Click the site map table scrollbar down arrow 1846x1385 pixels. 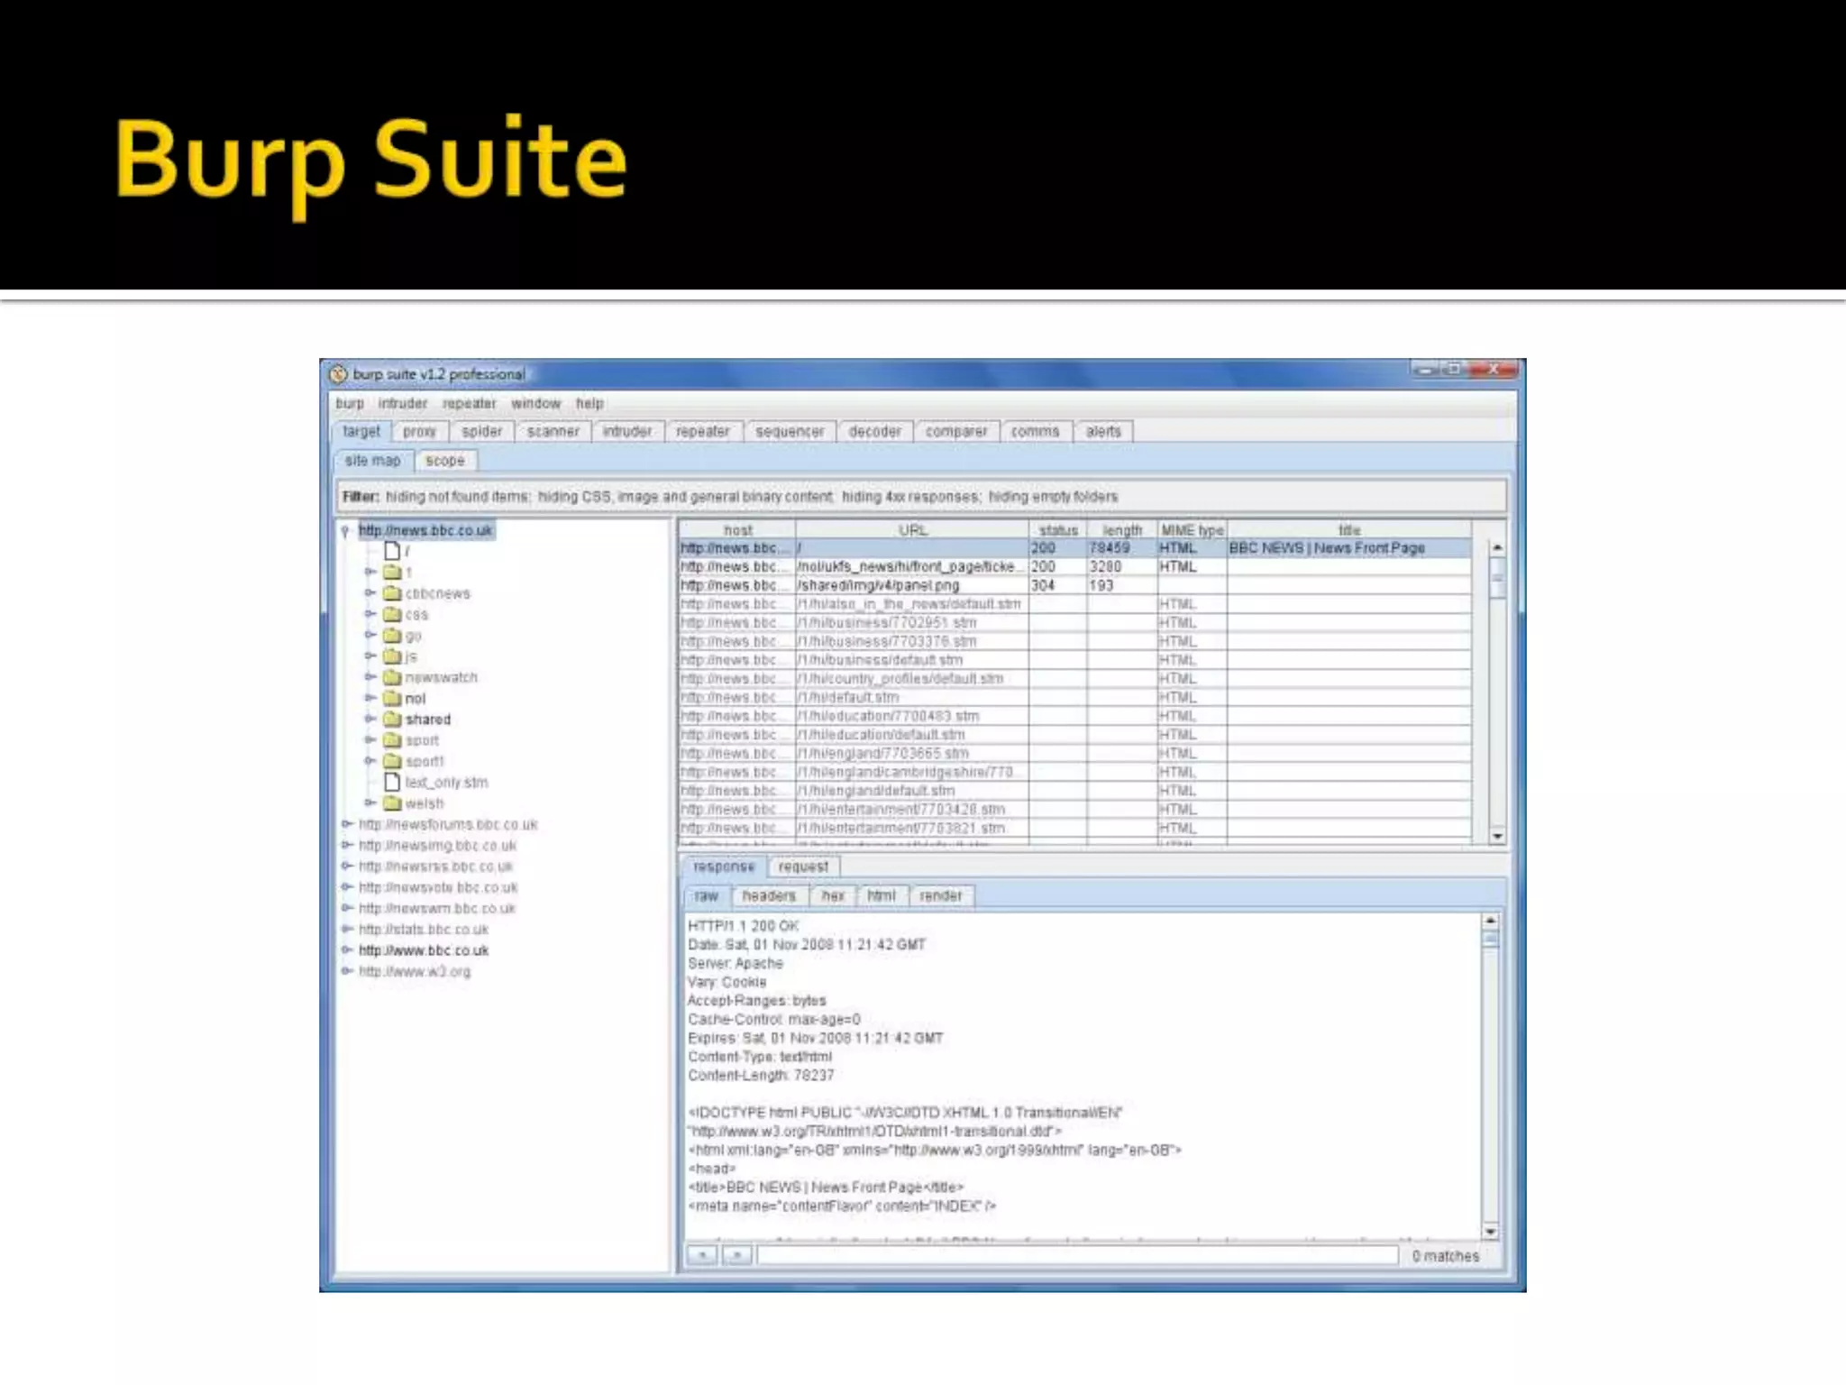(1497, 836)
